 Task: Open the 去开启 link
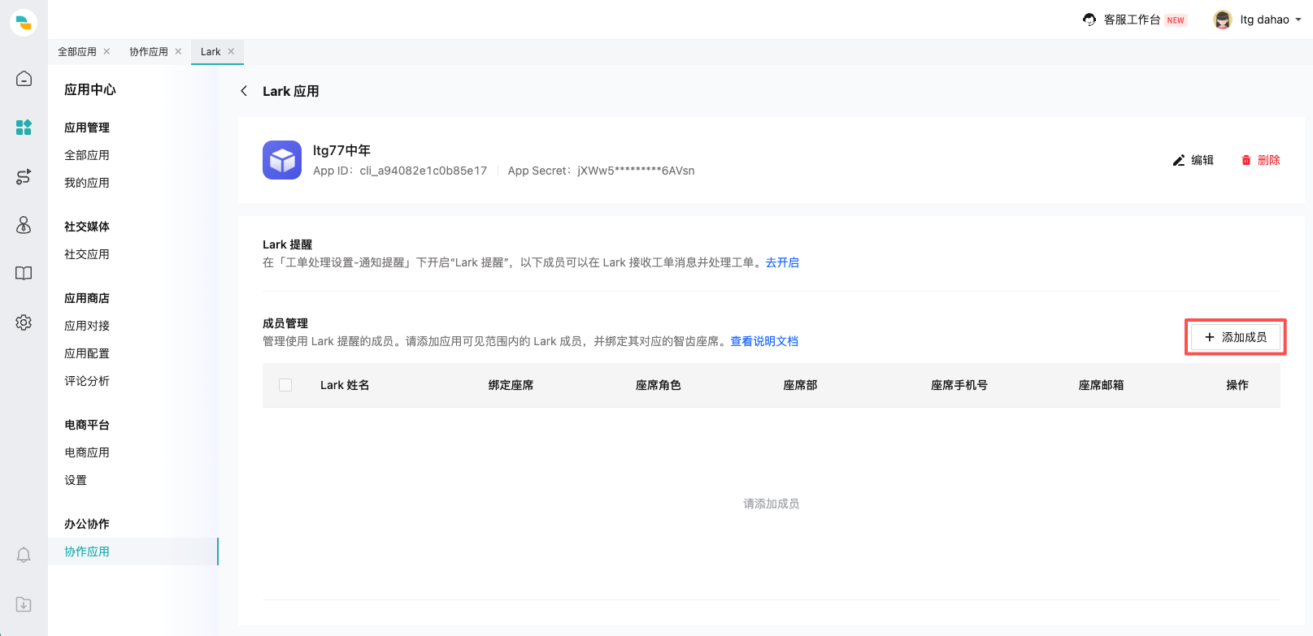[782, 262]
